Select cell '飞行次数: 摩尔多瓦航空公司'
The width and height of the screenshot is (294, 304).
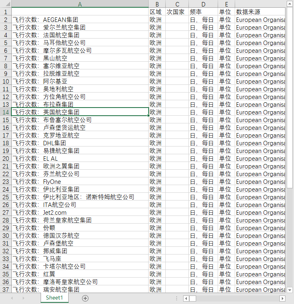click(x=80, y=50)
